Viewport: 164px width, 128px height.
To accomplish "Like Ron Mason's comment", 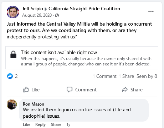I will [x=27, y=124].
